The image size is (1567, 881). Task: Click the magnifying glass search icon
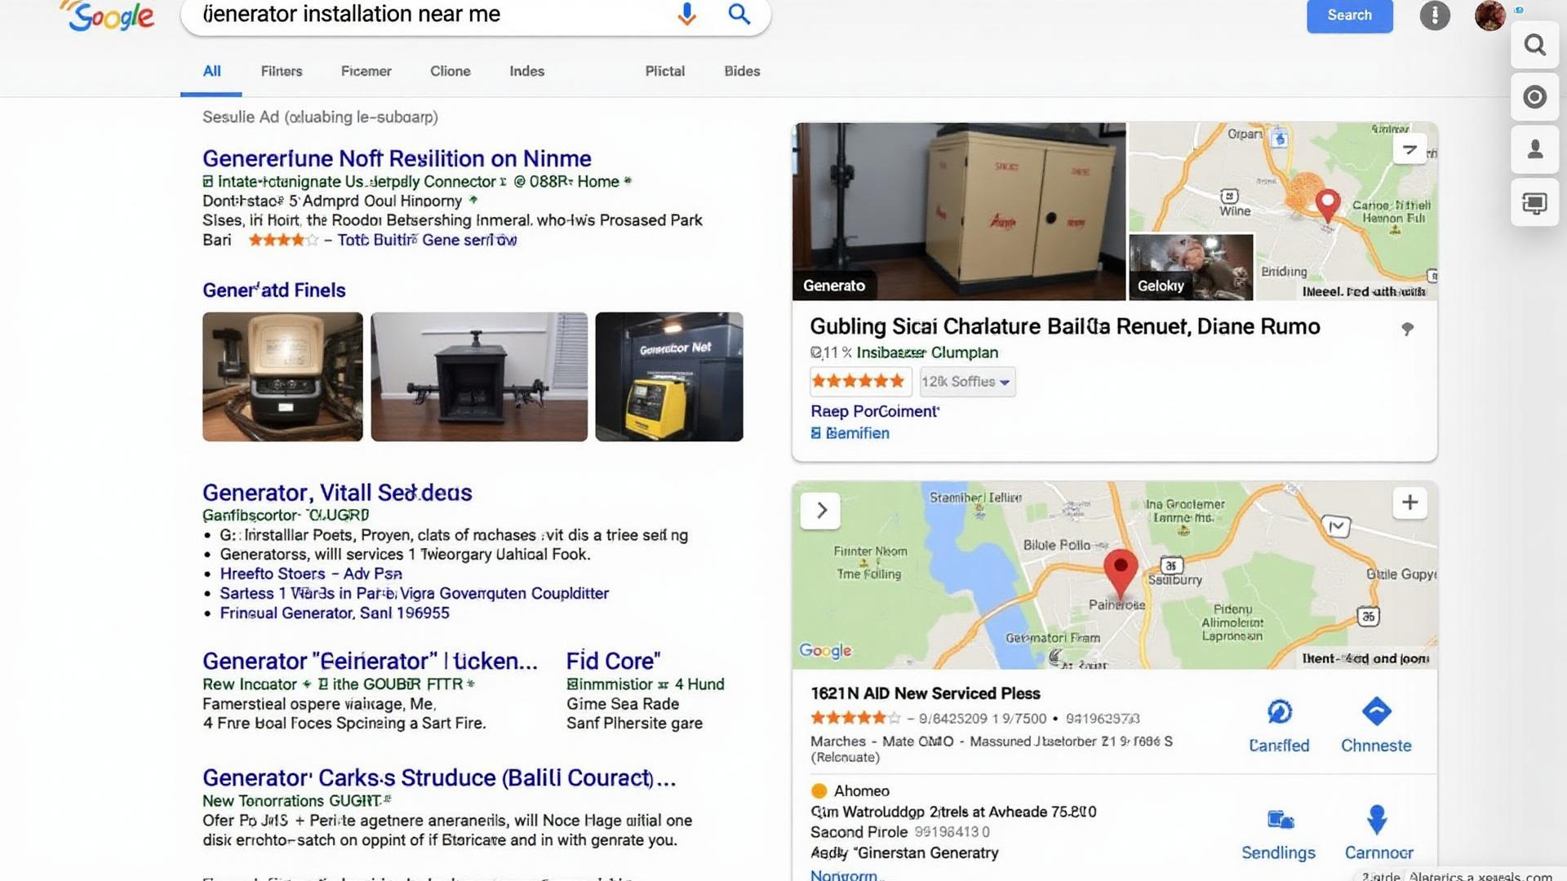[738, 14]
